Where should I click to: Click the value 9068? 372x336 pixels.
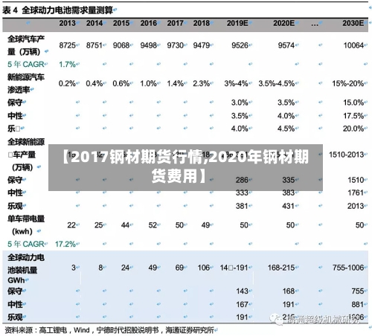(x=121, y=45)
